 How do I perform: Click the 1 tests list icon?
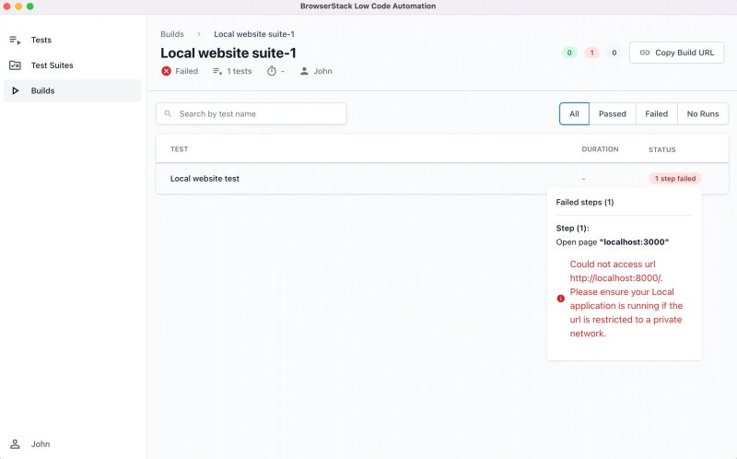(x=217, y=72)
